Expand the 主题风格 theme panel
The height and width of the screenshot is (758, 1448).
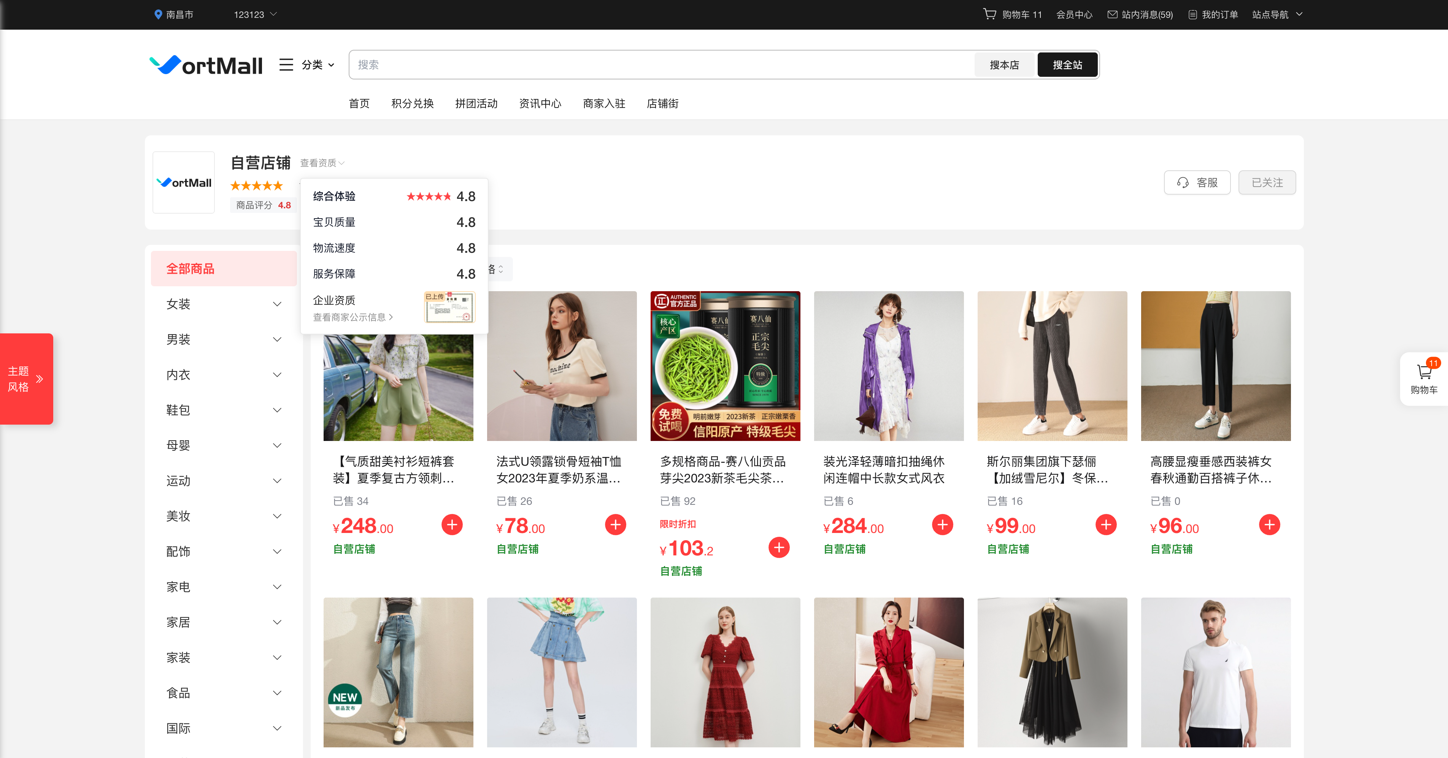tap(26, 379)
